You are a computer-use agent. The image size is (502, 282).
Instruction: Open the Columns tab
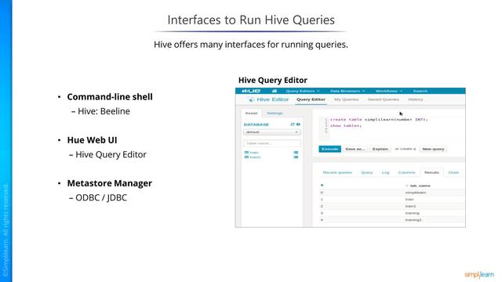tap(406, 172)
